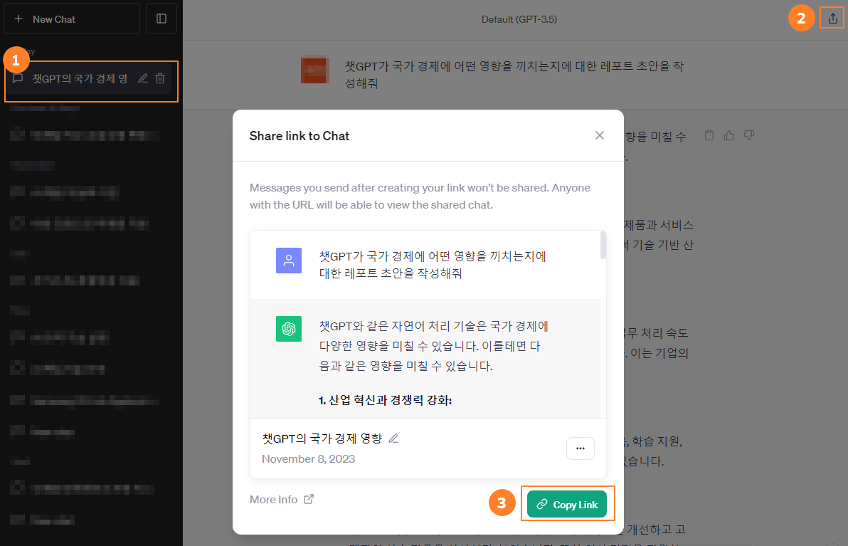Click the thumbs up icon
This screenshot has height=546, width=848.
click(729, 135)
